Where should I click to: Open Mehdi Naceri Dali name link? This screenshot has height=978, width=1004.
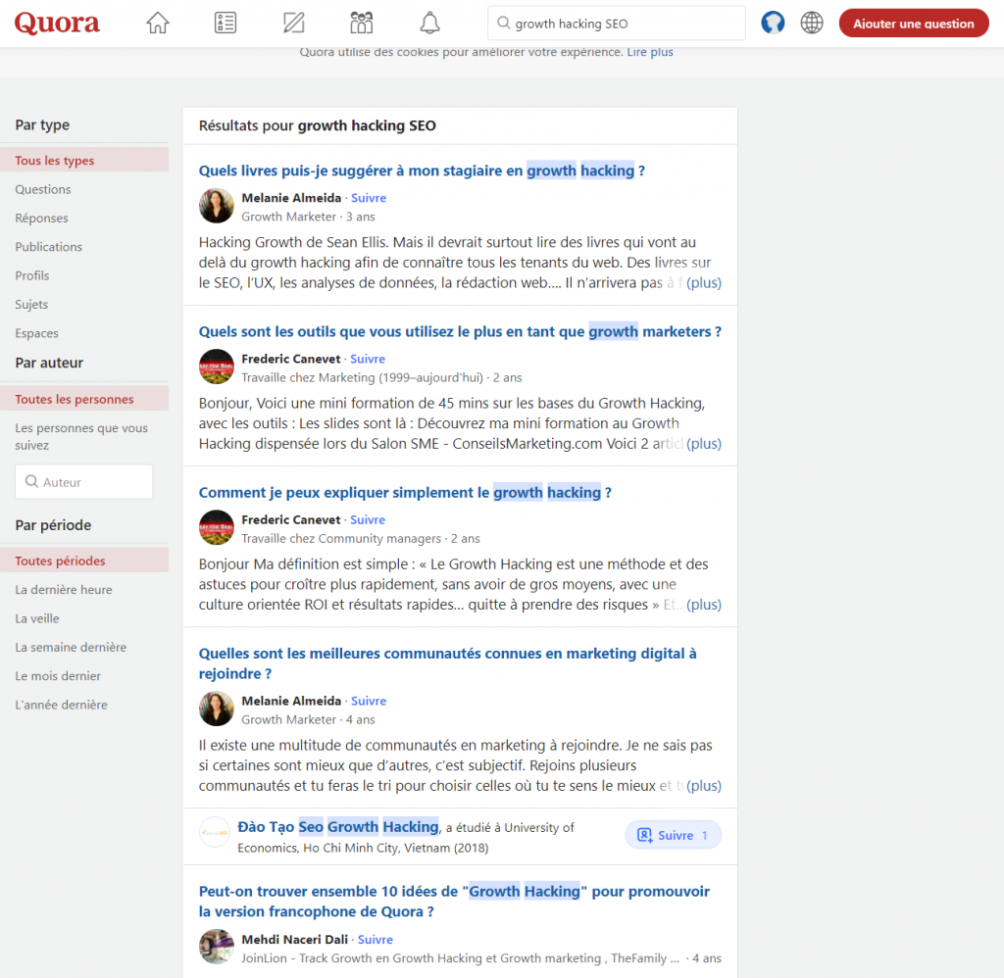click(294, 939)
